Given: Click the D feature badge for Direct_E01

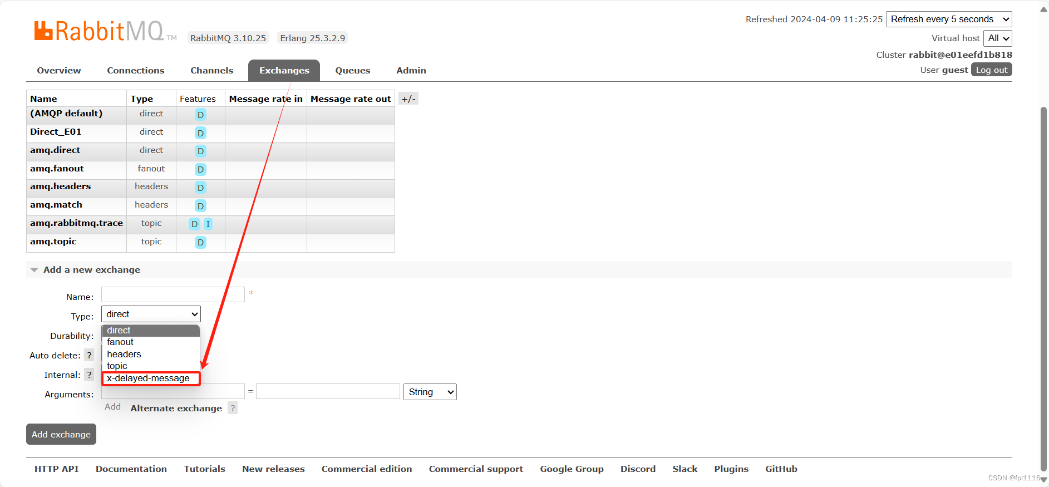Looking at the screenshot, I should (200, 133).
